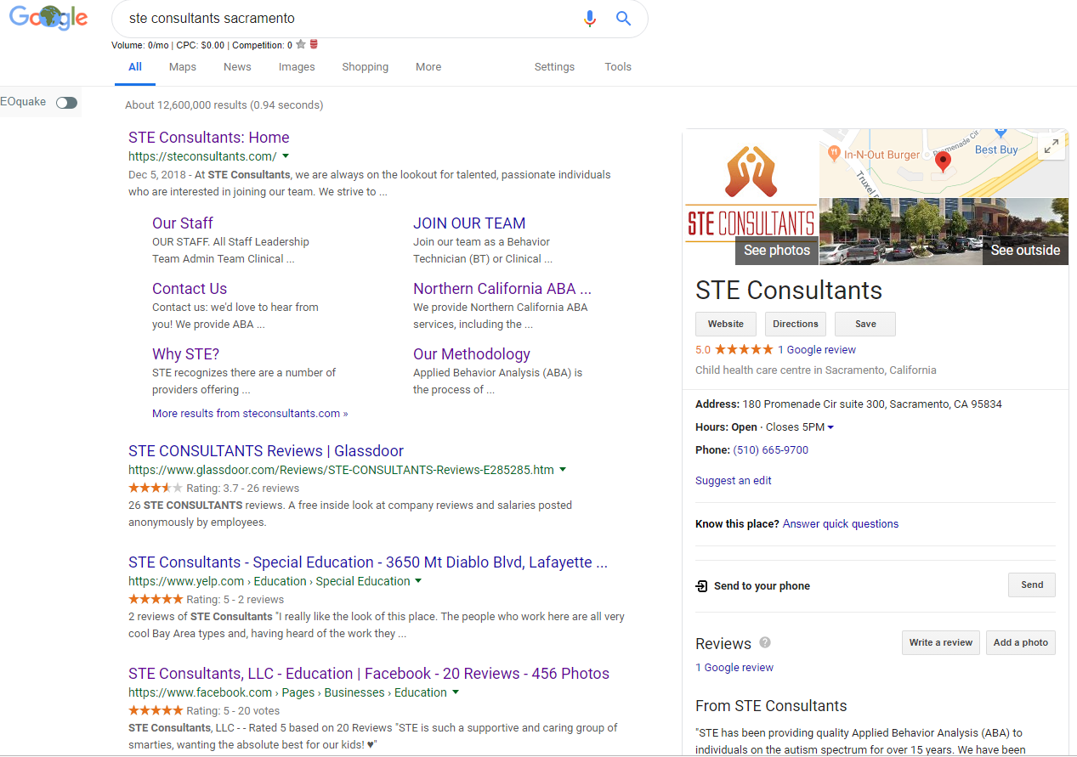The width and height of the screenshot is (1077, 757).
Task: Click See photos overlay
Action: pos(777,251)
